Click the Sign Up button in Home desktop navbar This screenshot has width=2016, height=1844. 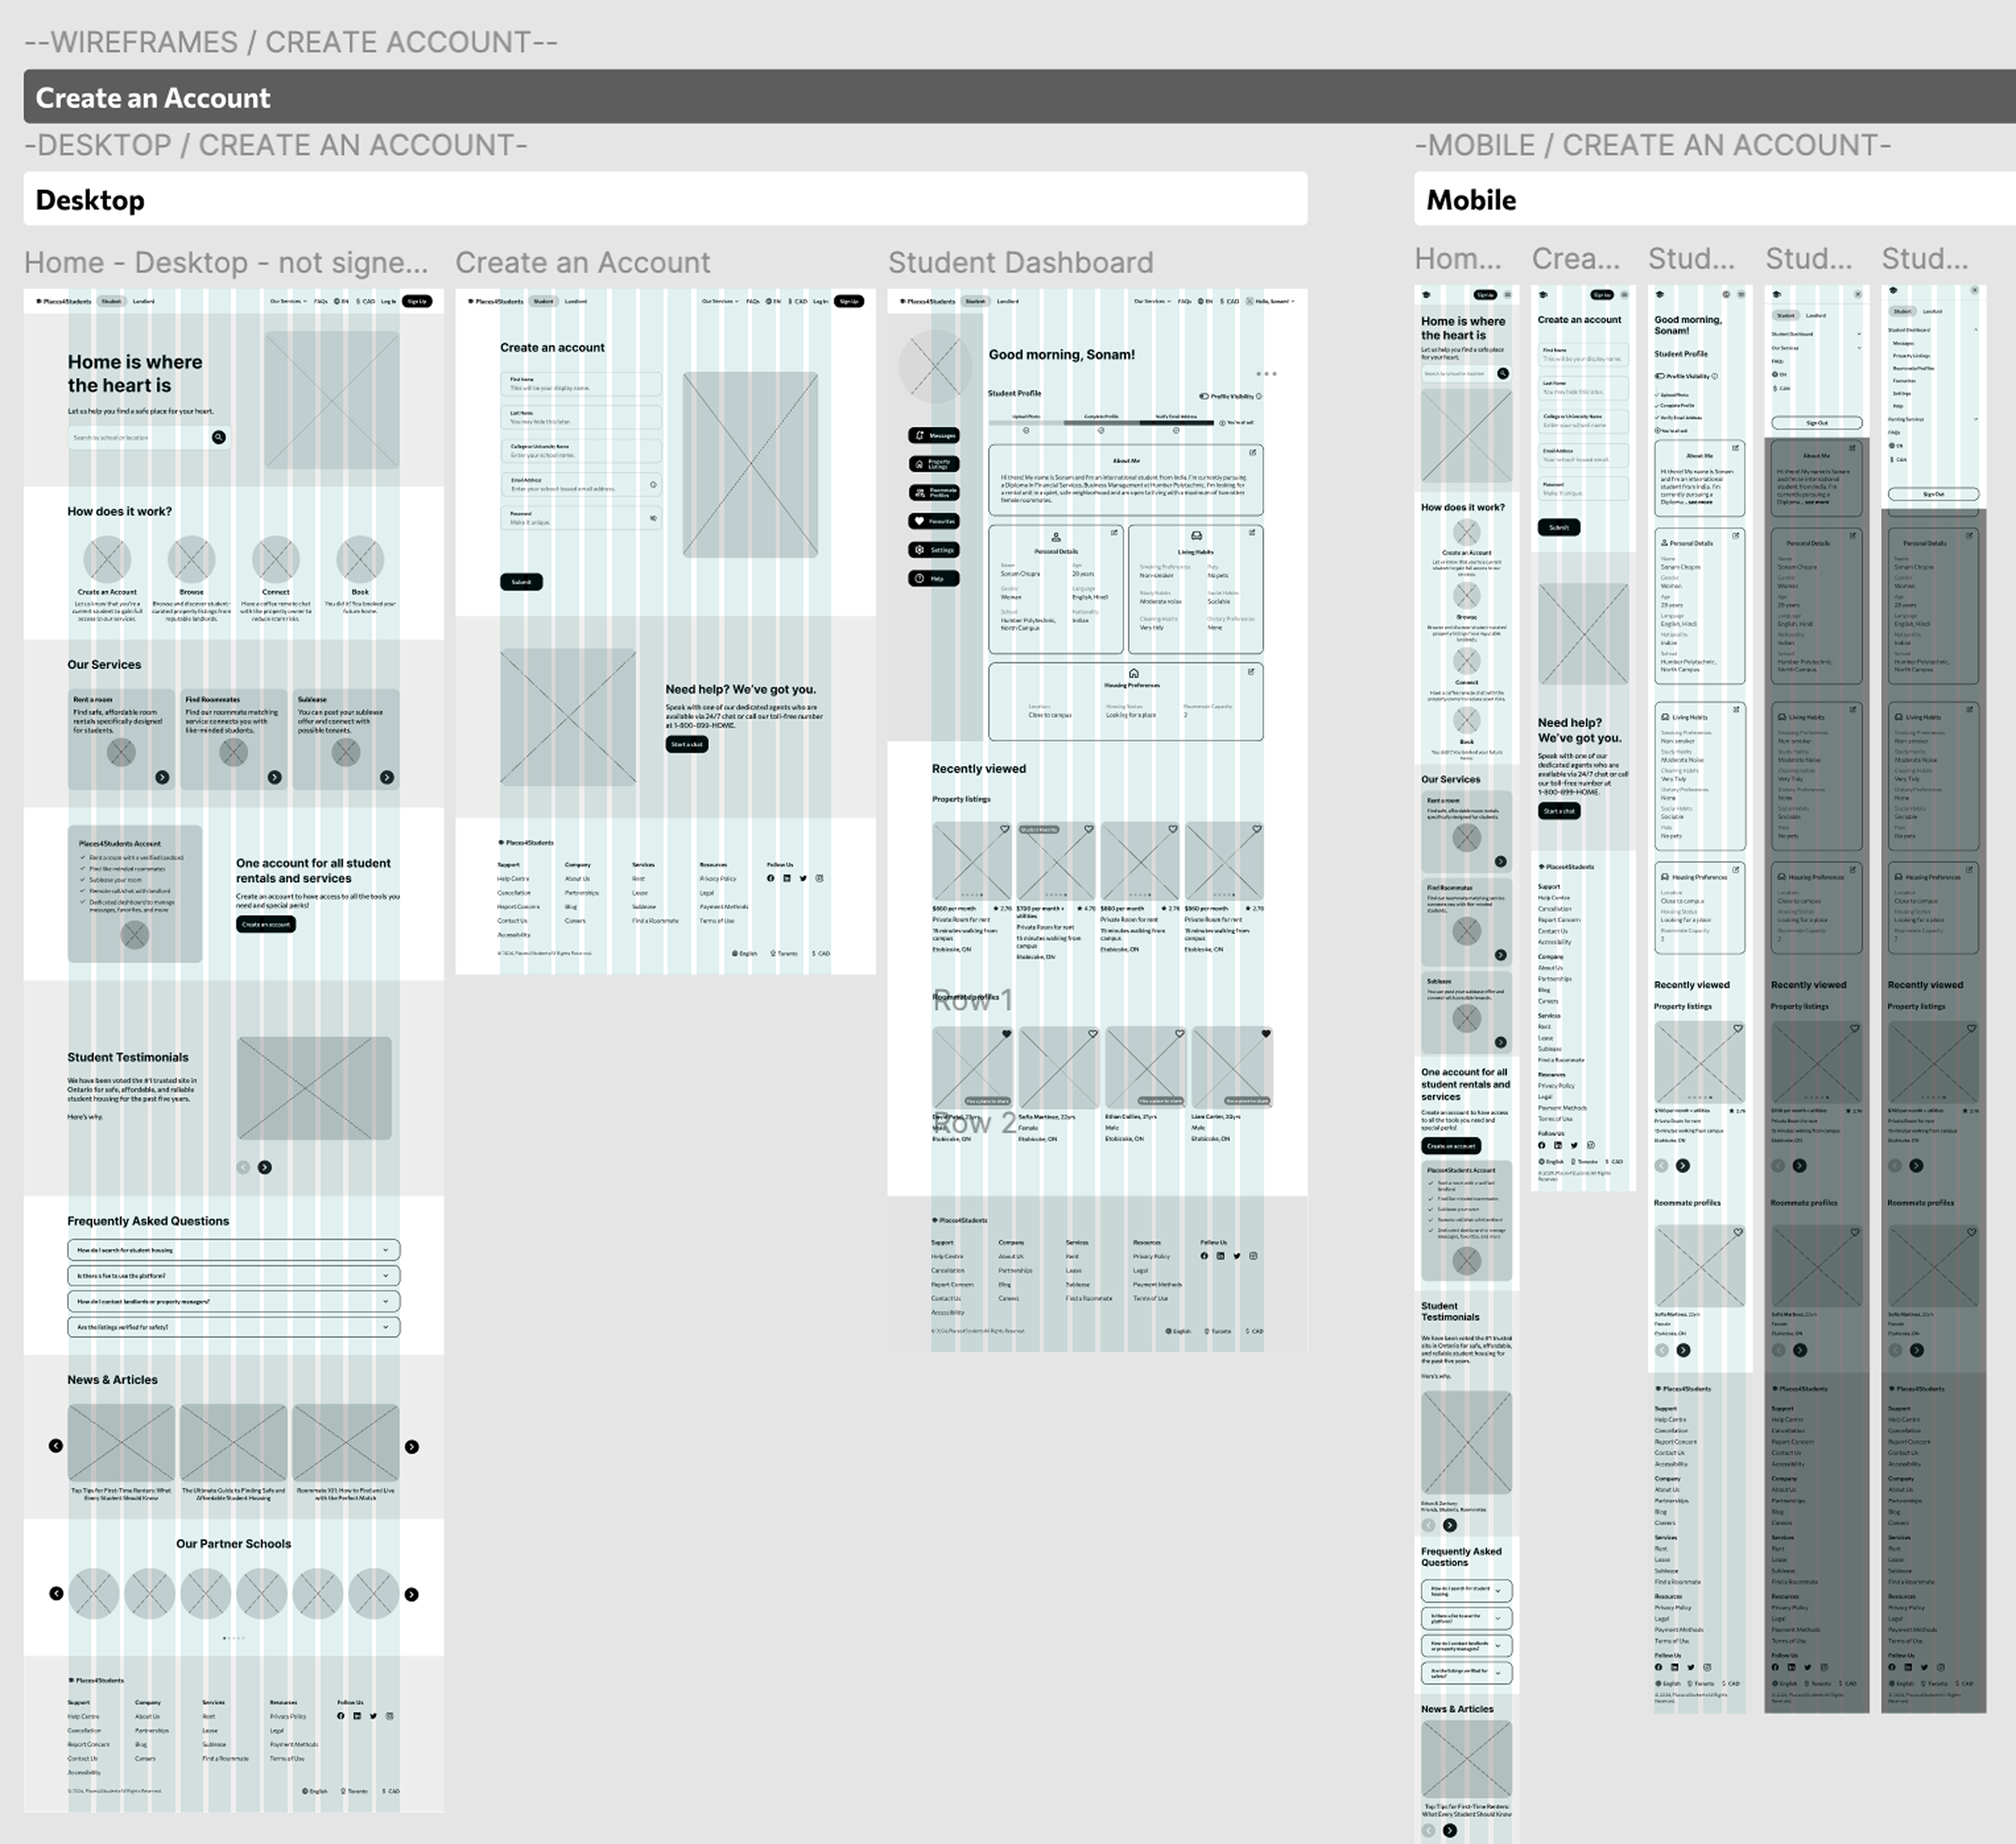coord(417,301)
